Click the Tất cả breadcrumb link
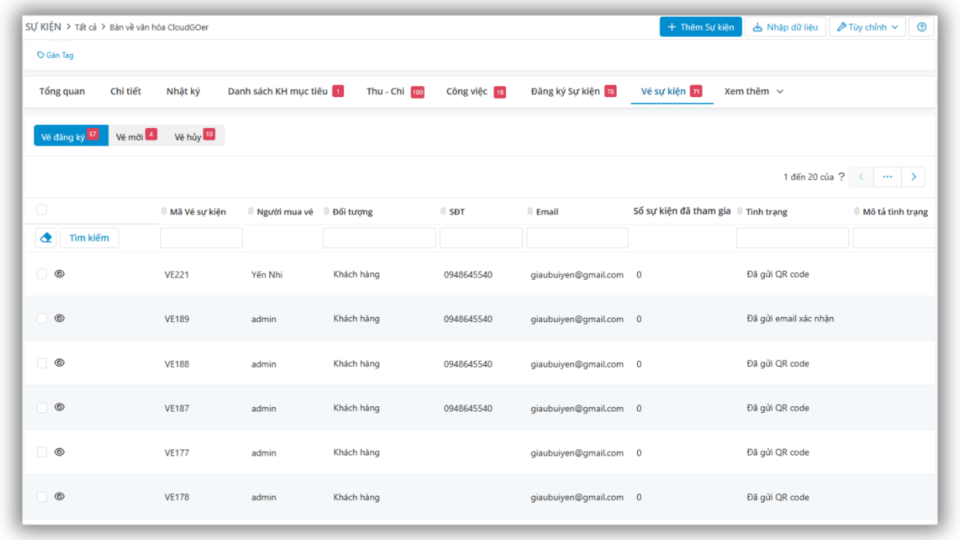Screen dimensions: 960x540 pos(85,27)
